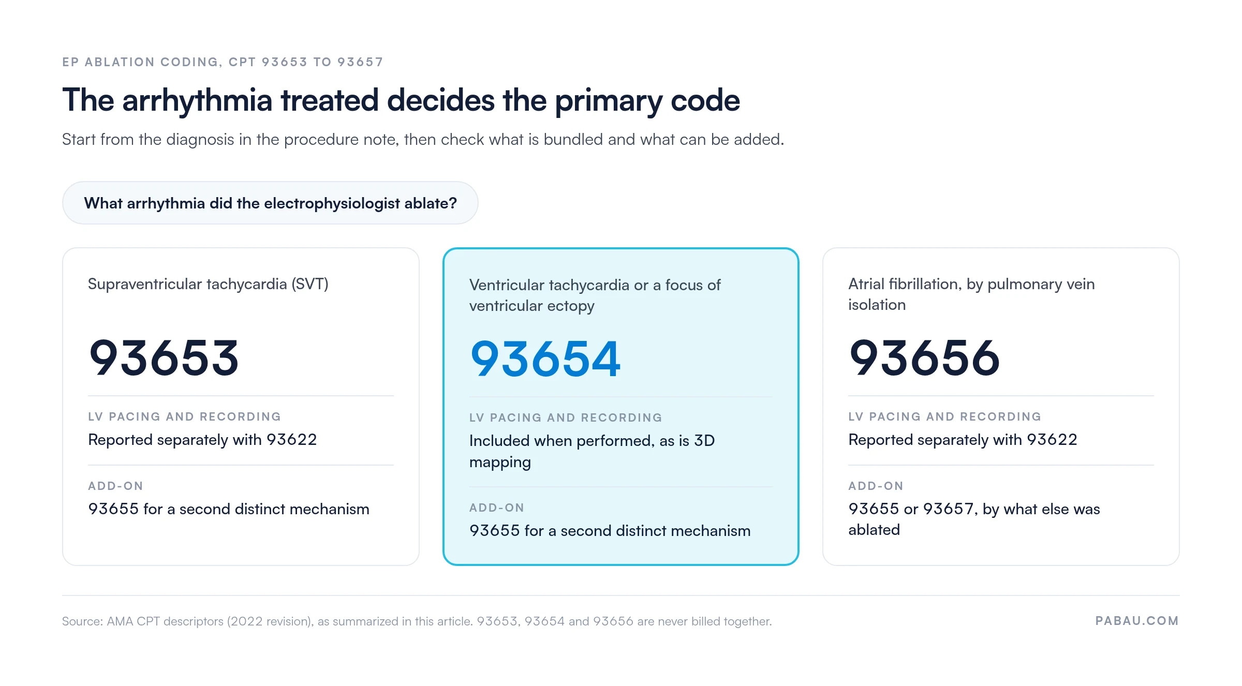Select the highlighted 93654 code number
This screenshot has height=686, width=1242.
coord(545,359)
